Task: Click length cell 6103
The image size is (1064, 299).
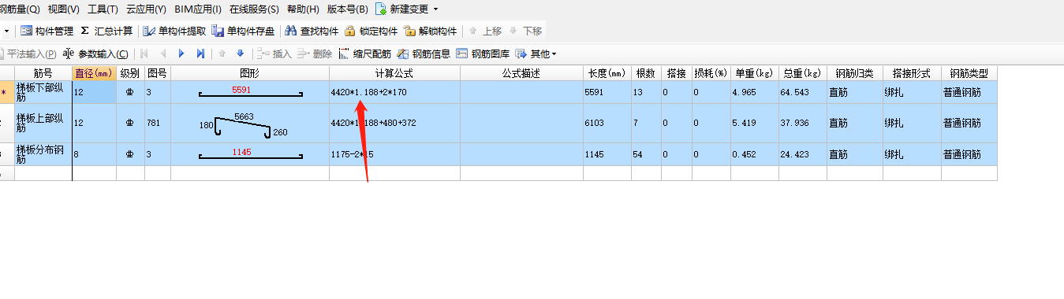Action: (x=607, y=124)
